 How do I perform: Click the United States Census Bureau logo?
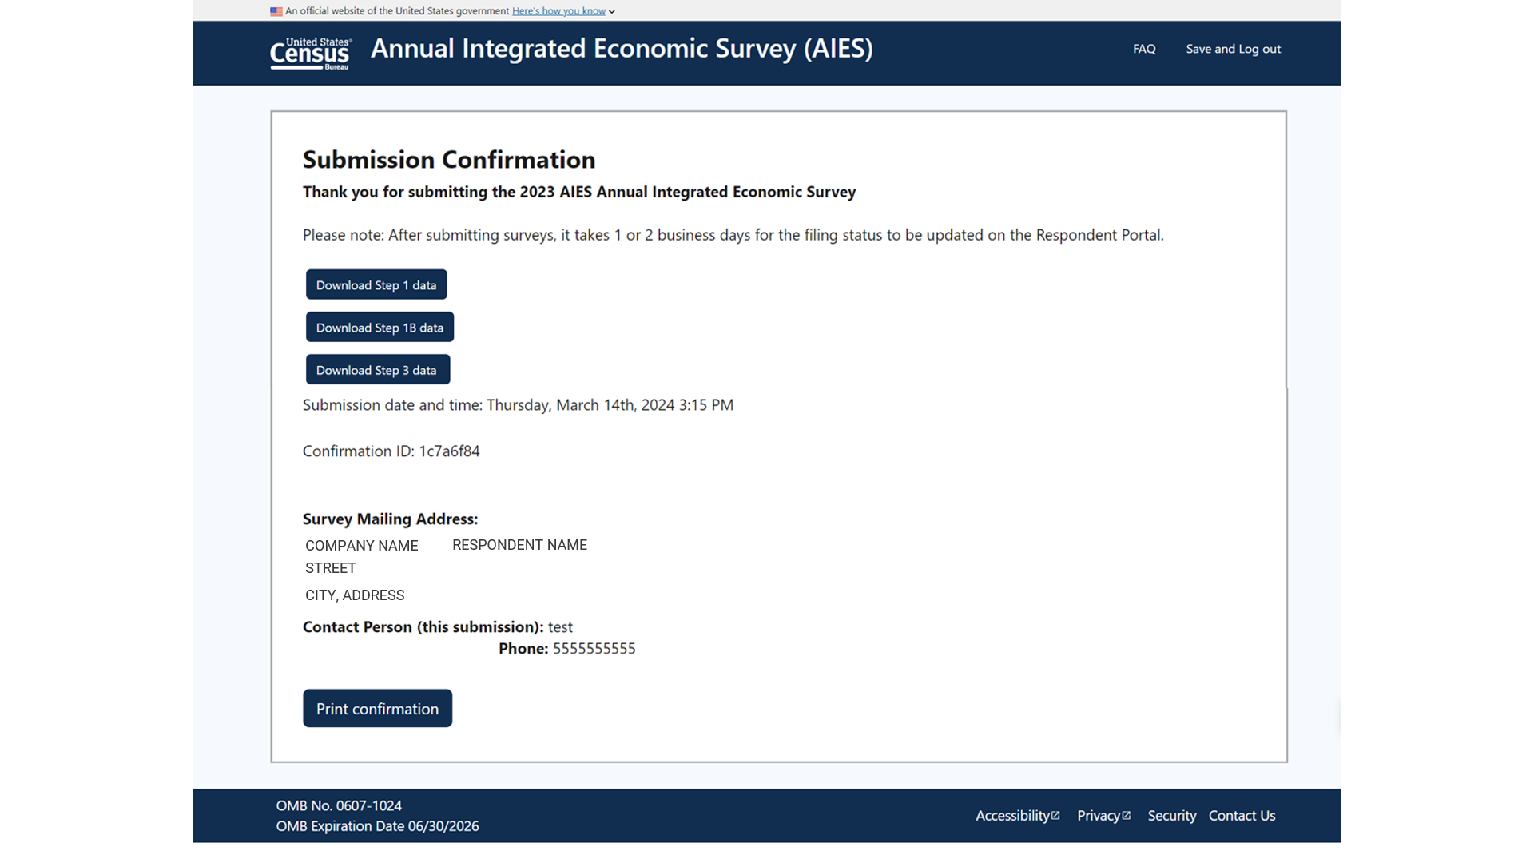[310, 53]
